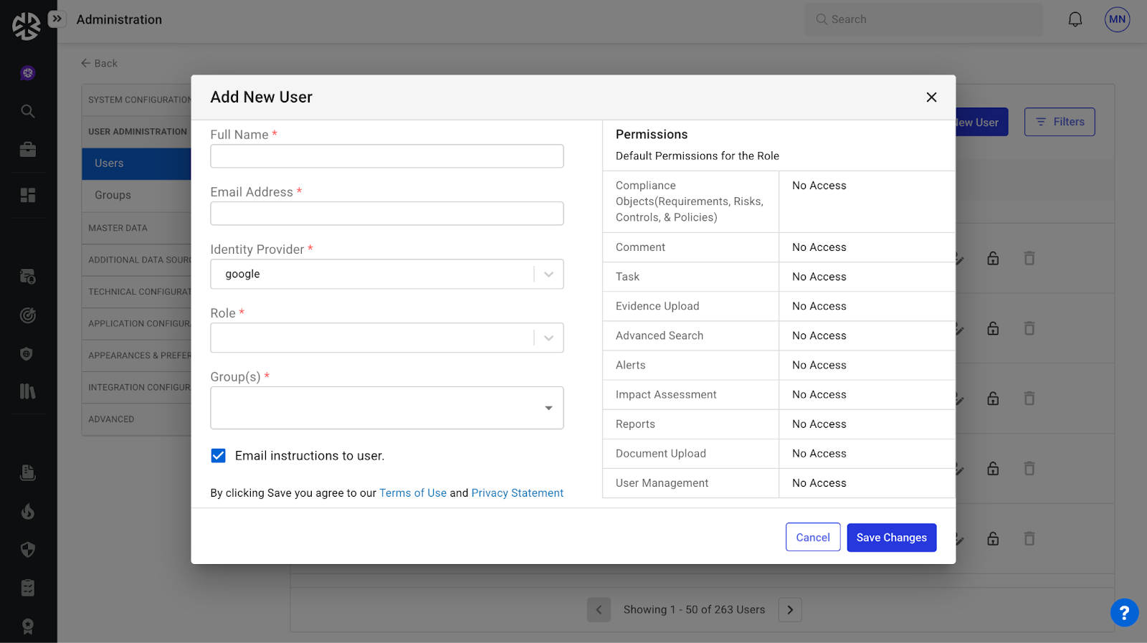Click the Save Changes button
Screen dimensions: 1147x643
coord(891,538)
